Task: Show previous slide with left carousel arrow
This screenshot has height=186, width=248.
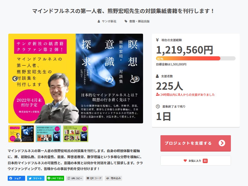Action: point(15,79)
